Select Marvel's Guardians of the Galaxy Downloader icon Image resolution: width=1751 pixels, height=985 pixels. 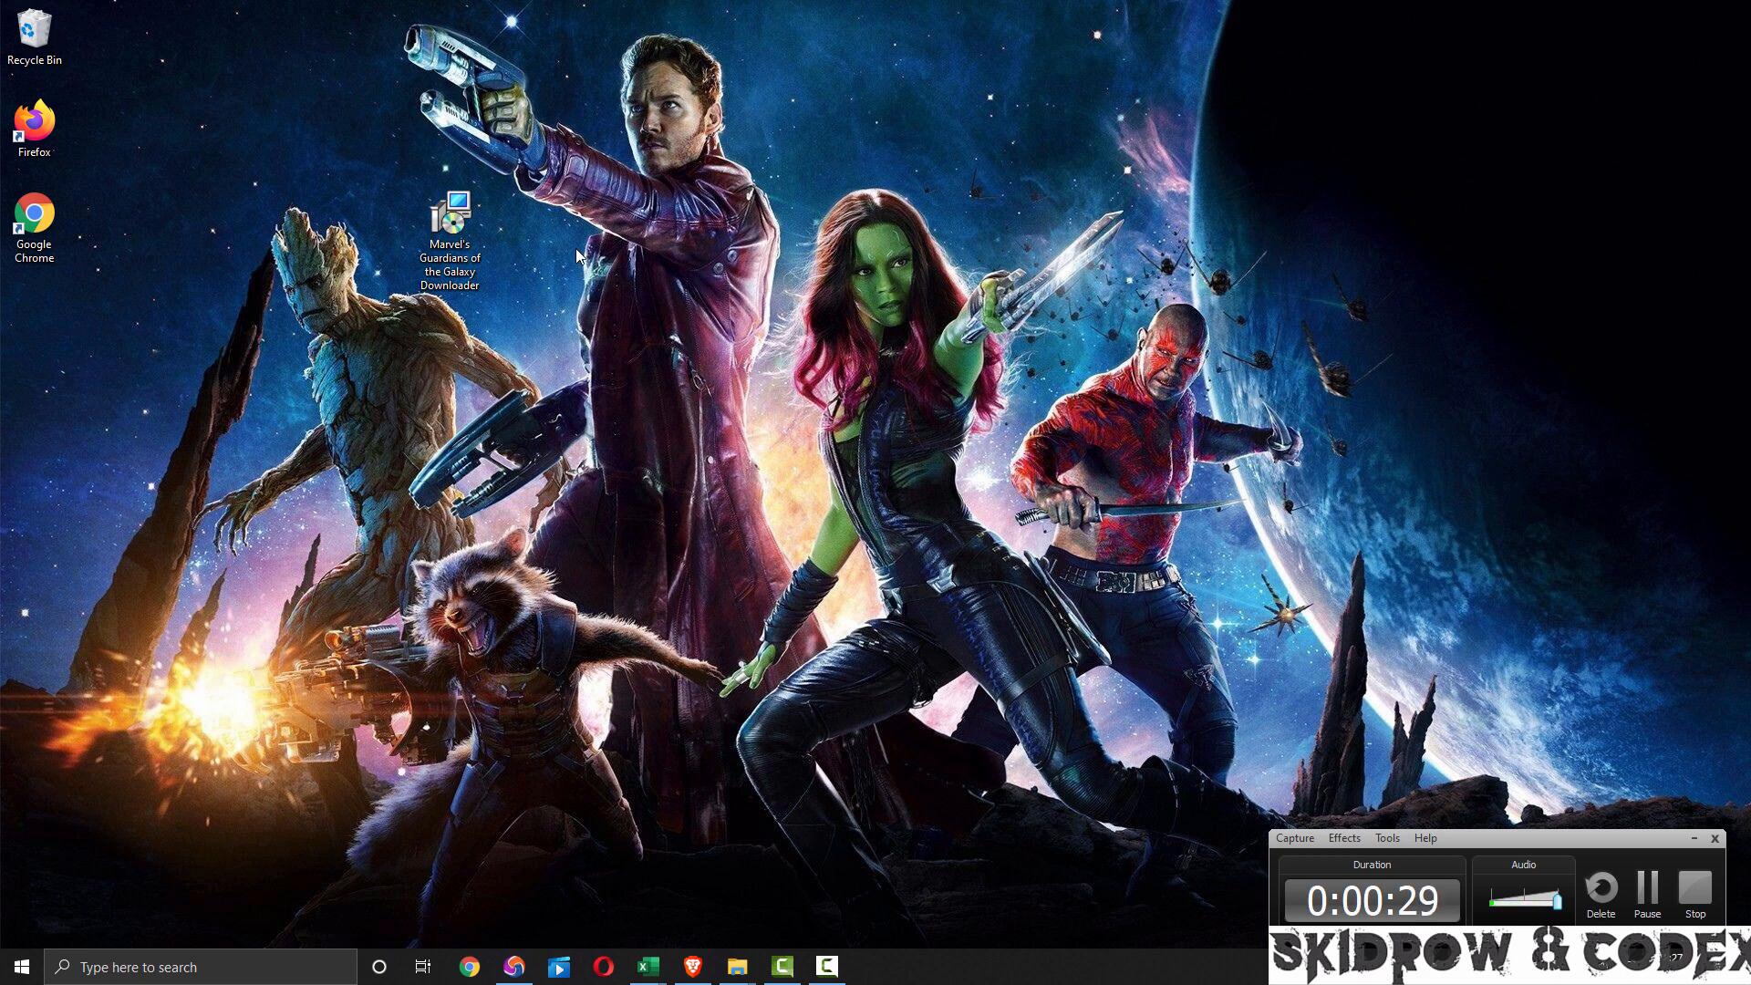click(450, 215)
